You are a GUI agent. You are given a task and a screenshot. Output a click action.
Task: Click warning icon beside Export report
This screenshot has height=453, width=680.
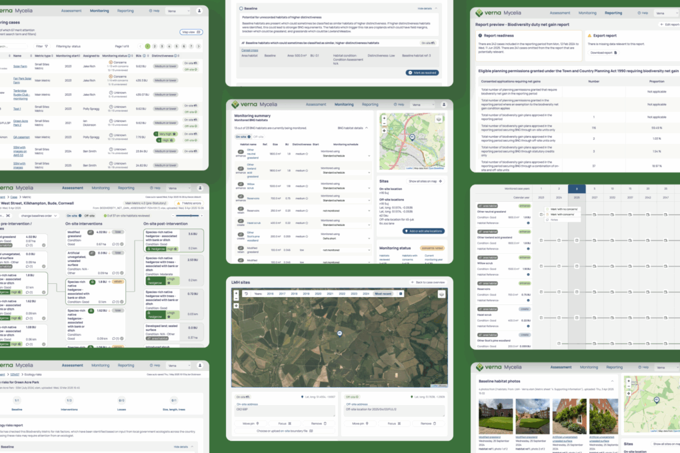click(x=589, y=35)
